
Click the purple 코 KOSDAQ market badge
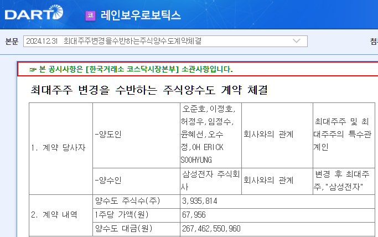point(90,16)
